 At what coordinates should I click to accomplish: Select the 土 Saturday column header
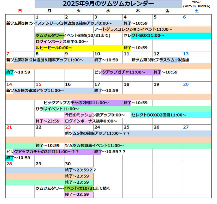197,11
